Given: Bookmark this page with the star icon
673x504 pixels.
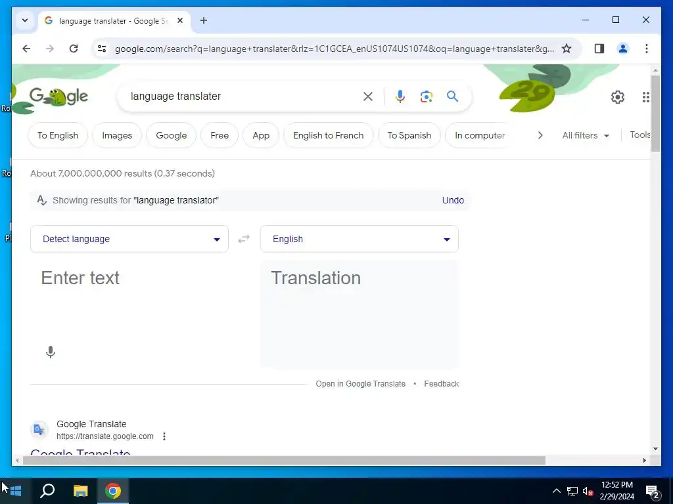Looking at the screenshot, I should [x=567, y=49].
